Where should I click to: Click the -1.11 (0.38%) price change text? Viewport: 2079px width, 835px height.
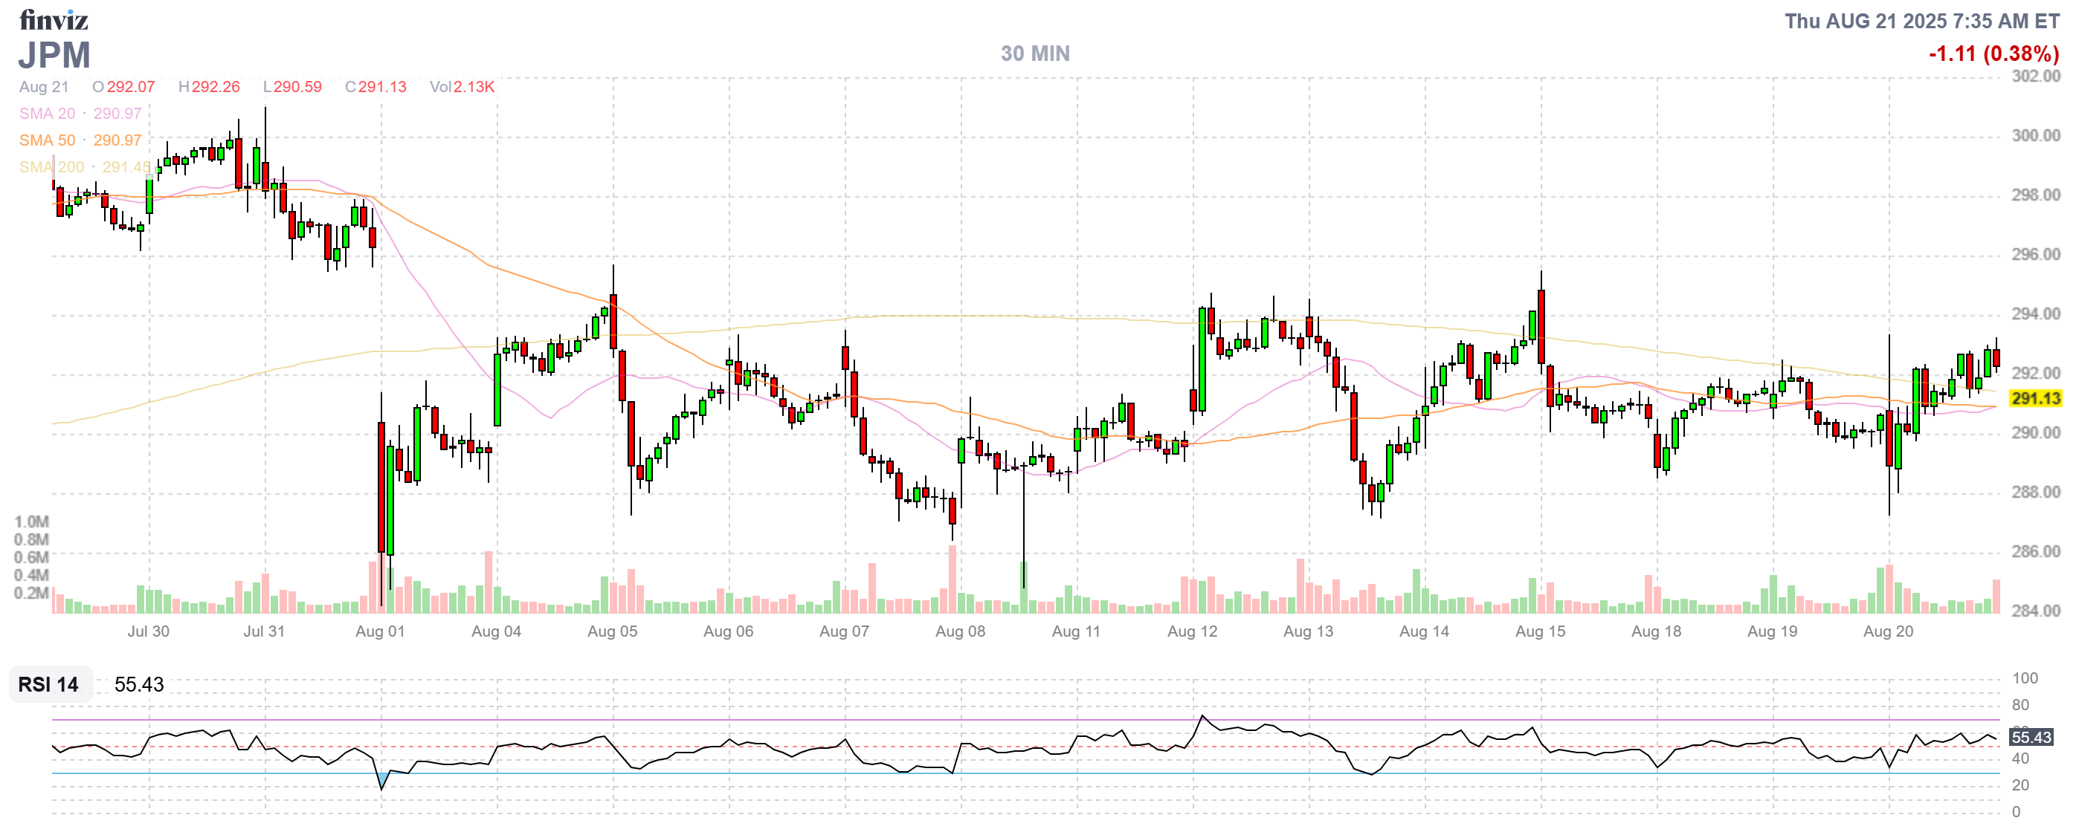1993,53
